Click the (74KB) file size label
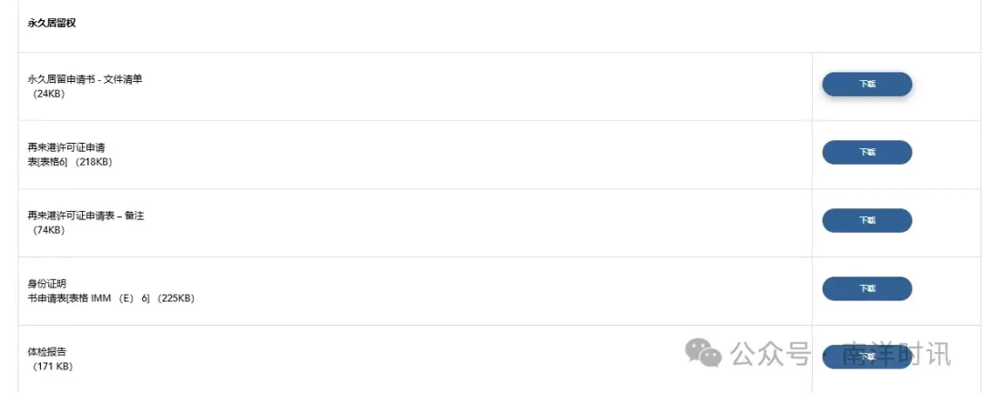 pyautogui.click(x=48, y=231)
